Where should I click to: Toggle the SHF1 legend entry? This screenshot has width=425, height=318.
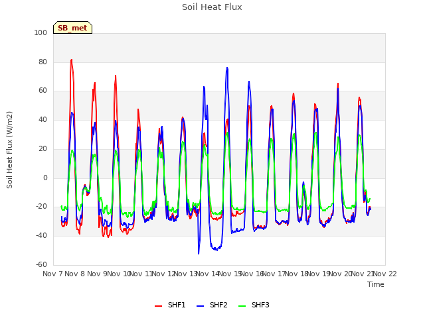tap(170, 305)
